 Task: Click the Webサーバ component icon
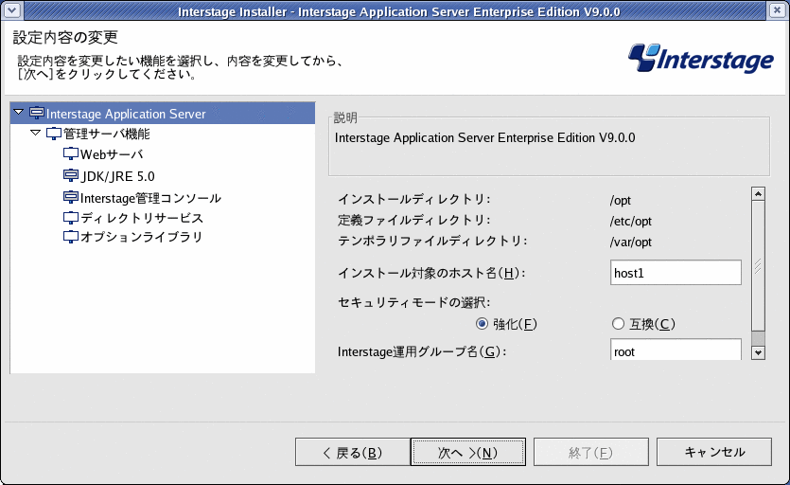(x=71, y=153)
